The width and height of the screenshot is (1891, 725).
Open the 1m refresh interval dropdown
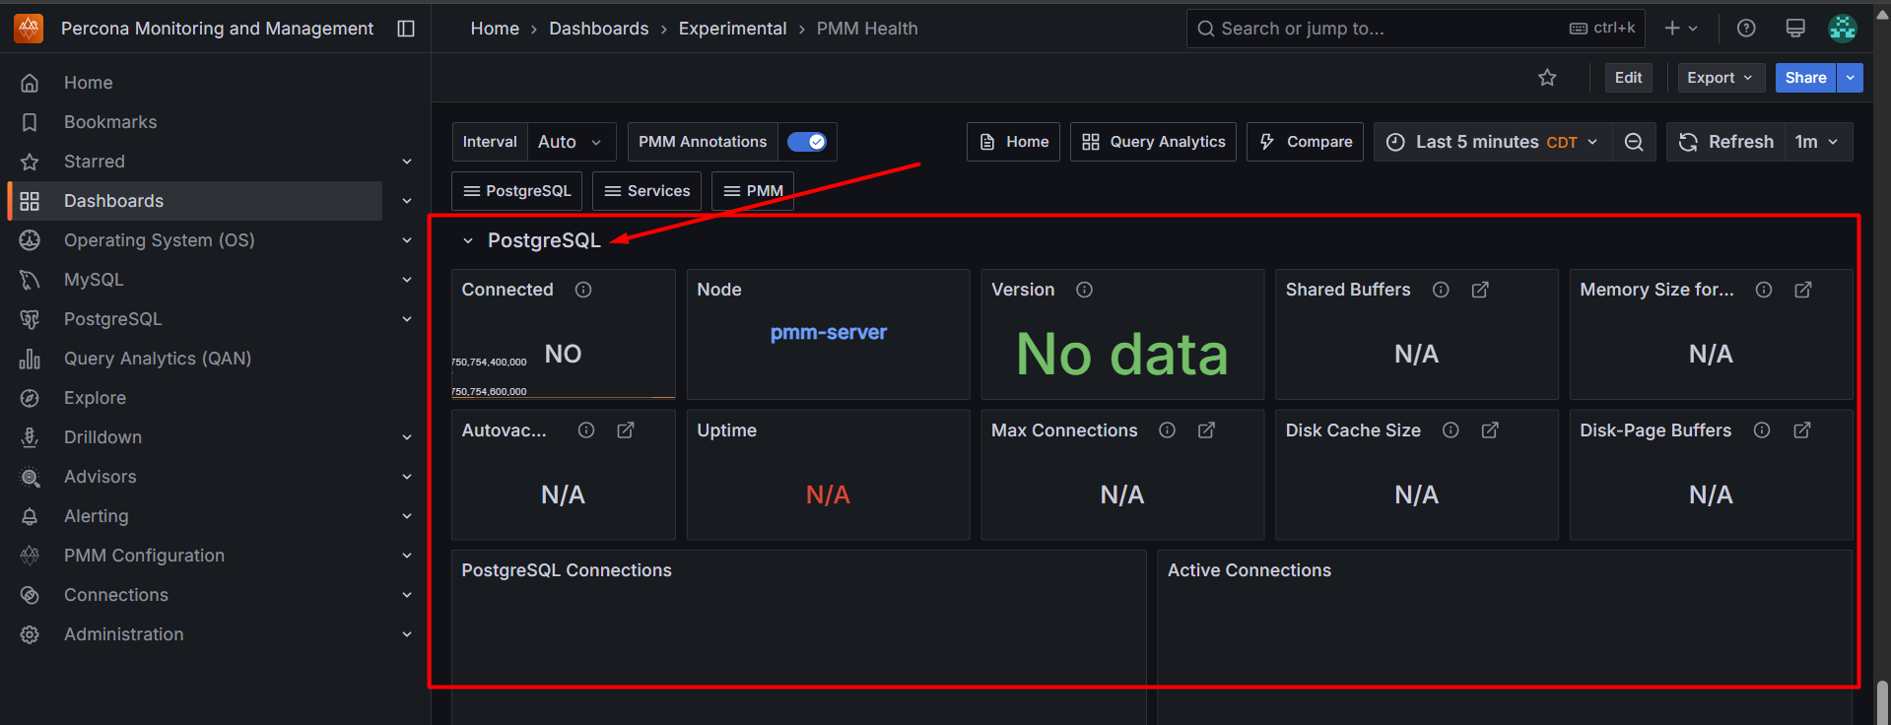click(x=1817, y=142)
